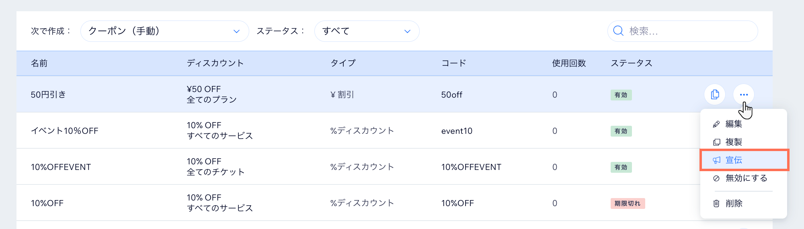804x229 pixels.
Task: Expand the ステータス filter set to すべて
Action: pos(367,31)
